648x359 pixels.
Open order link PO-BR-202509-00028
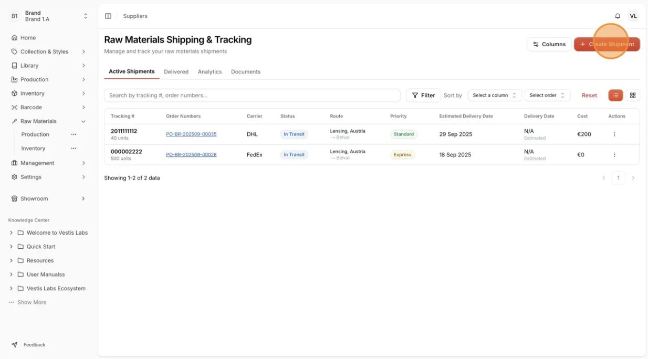click(191, 155)
